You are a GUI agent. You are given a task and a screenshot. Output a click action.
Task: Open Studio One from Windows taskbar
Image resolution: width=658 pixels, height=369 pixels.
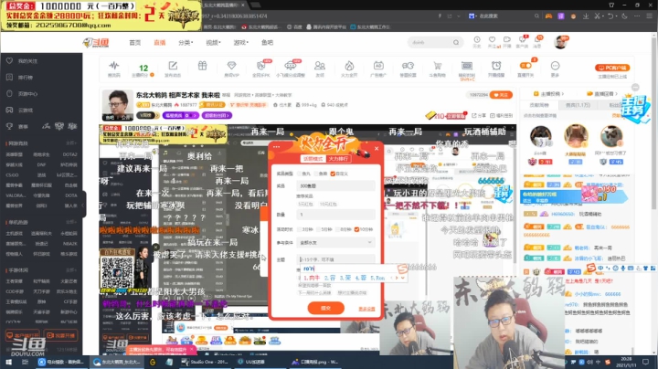(204, 362)
